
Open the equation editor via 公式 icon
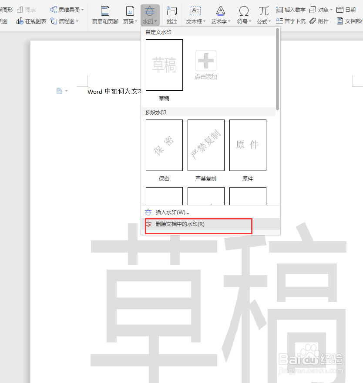click(263, 14)
